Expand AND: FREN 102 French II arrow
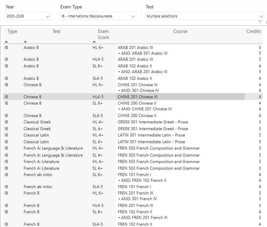The image size is (267, 227). pos(119,180)
